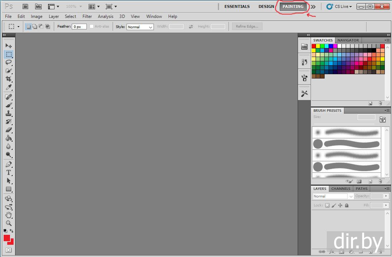Open the History panel icon in dock
The image size is (392, 257).
(304, 62)
